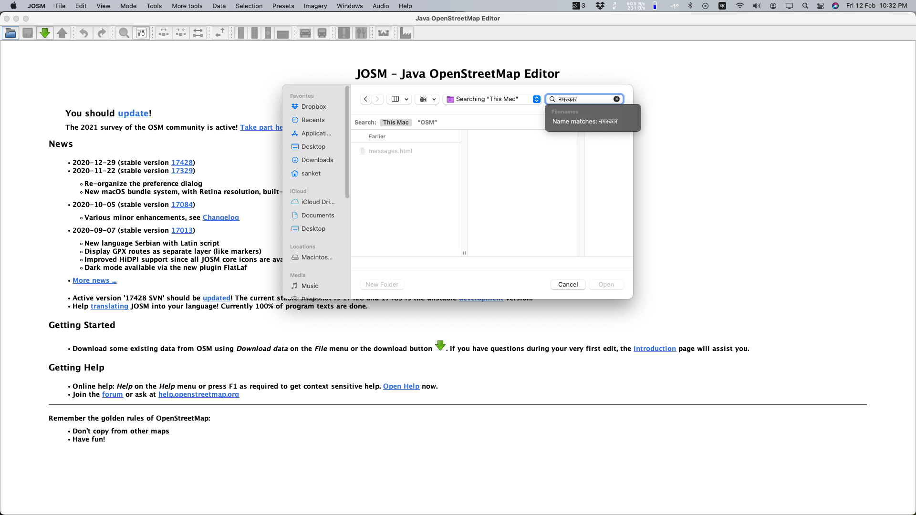Open the Selection menu
The width and height of the screenshot is (916, 515).
click(x=249, y=6)
